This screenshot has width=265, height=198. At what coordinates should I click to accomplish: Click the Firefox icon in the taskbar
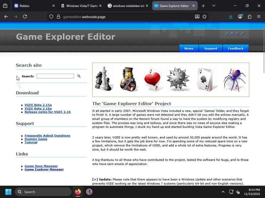[78, 192]
